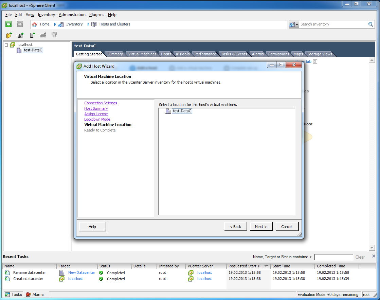The height and width of the screenshot is (300, 380).
Task: Switch to the IP Pools tab
Action: click(182, 54)
